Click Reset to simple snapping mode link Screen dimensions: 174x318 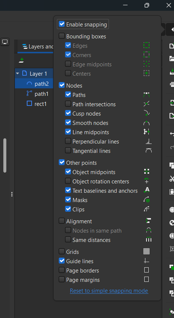(109, 291)
